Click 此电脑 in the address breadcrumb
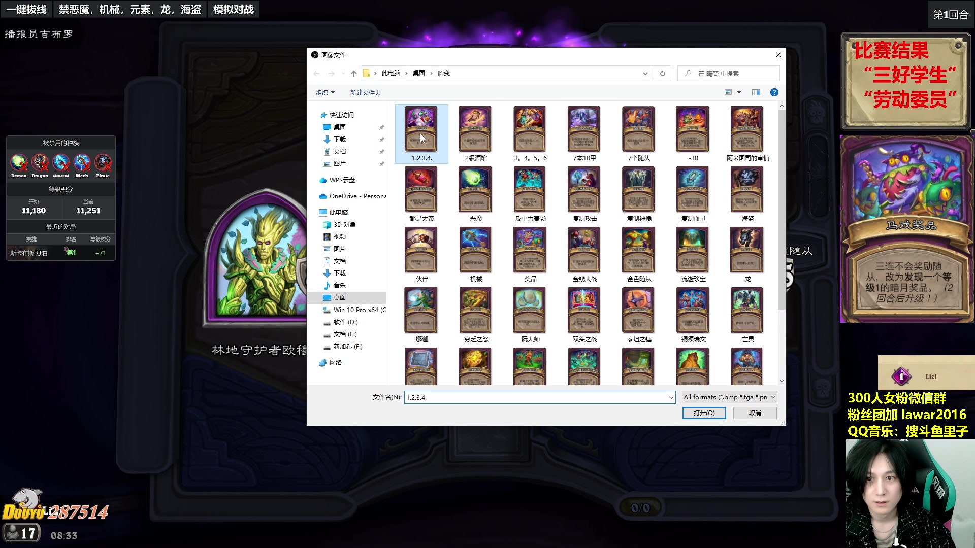The width and height of the screenshot is (975, 548). click(391, 73)
